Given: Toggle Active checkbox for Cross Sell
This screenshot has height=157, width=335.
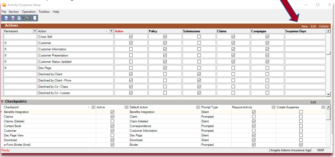Looking at the screenshot, I should pyautogui.click(x=131, y=37).
